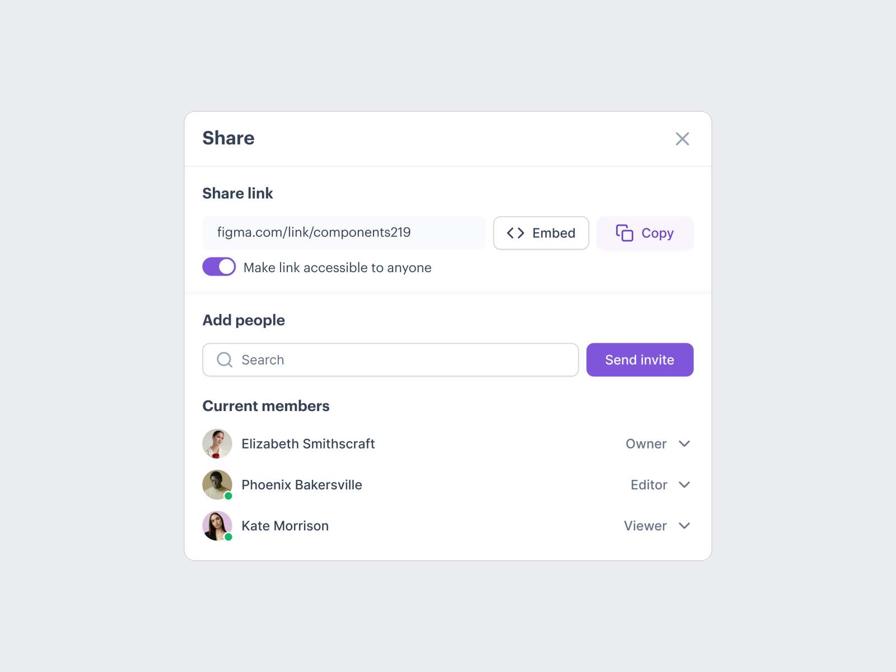Click the search magnifier icon

(224, 360)
